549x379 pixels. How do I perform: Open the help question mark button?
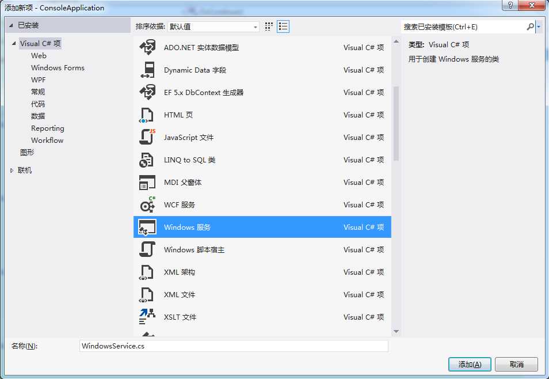[x=510, y=5]
